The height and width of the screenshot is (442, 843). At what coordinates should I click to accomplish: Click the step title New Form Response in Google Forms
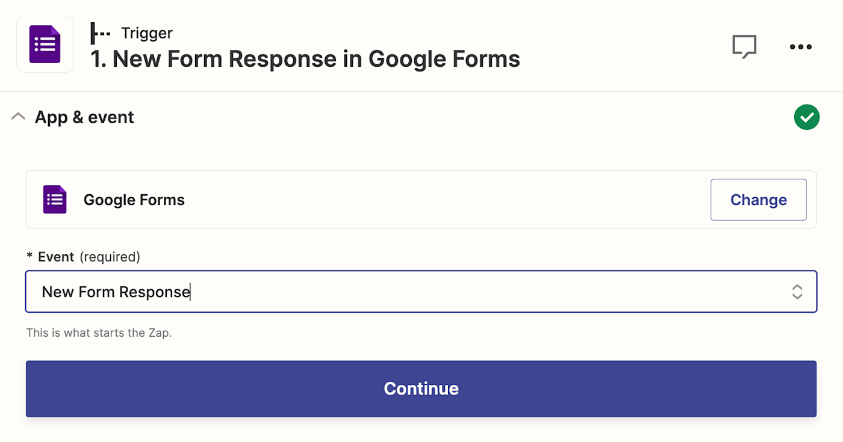[x=305, y=59]
